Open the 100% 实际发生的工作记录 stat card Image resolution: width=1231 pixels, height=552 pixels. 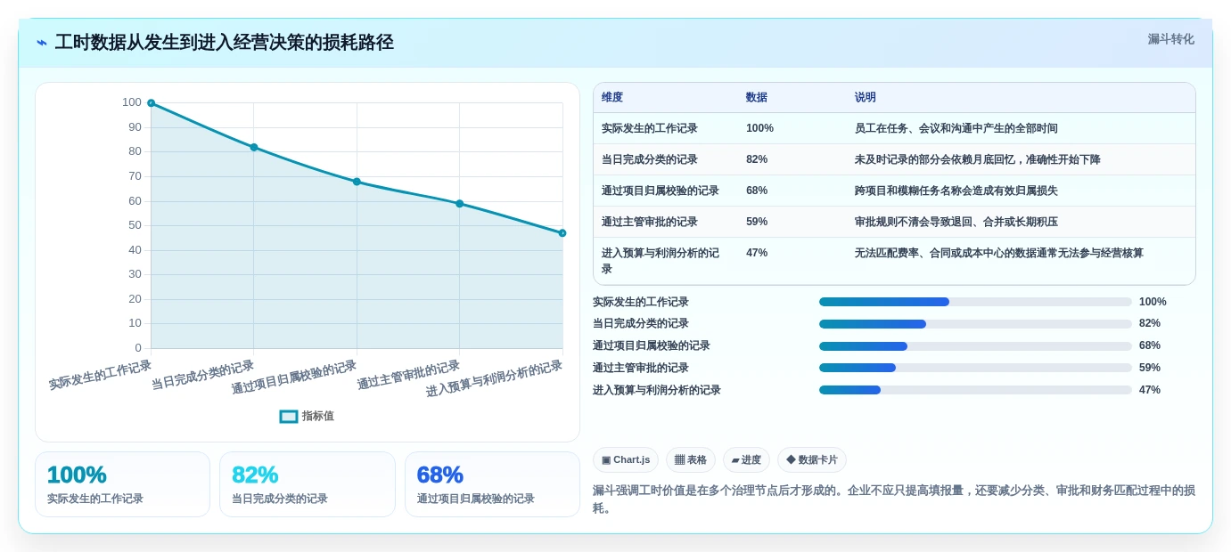click(x=122, y=484)
